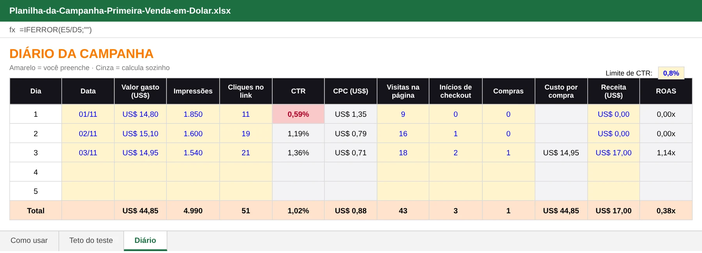The height and width of the screenshot is (253, 702).
Task: Click the formula bar with IFERROR formula
Action: pos(351,30)
